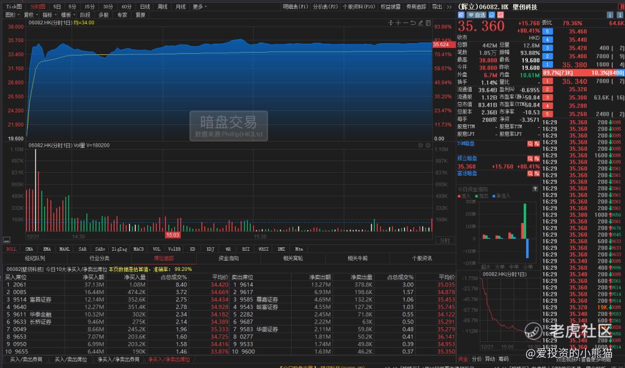The image size is (625, 368).
Task: Toggle the RSI indicator
Action: tap(245, 249)
